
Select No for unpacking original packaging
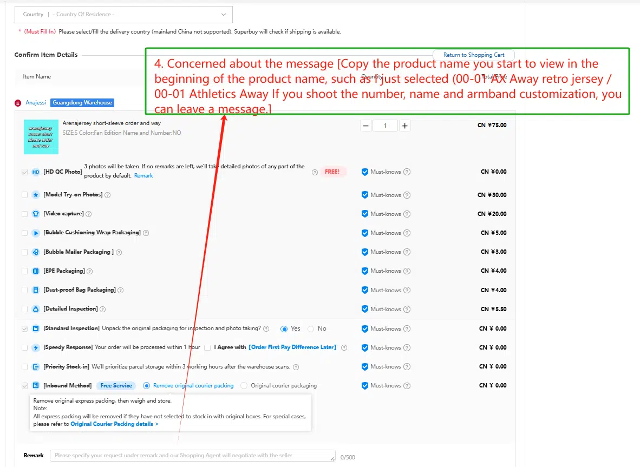coord(311,328)
